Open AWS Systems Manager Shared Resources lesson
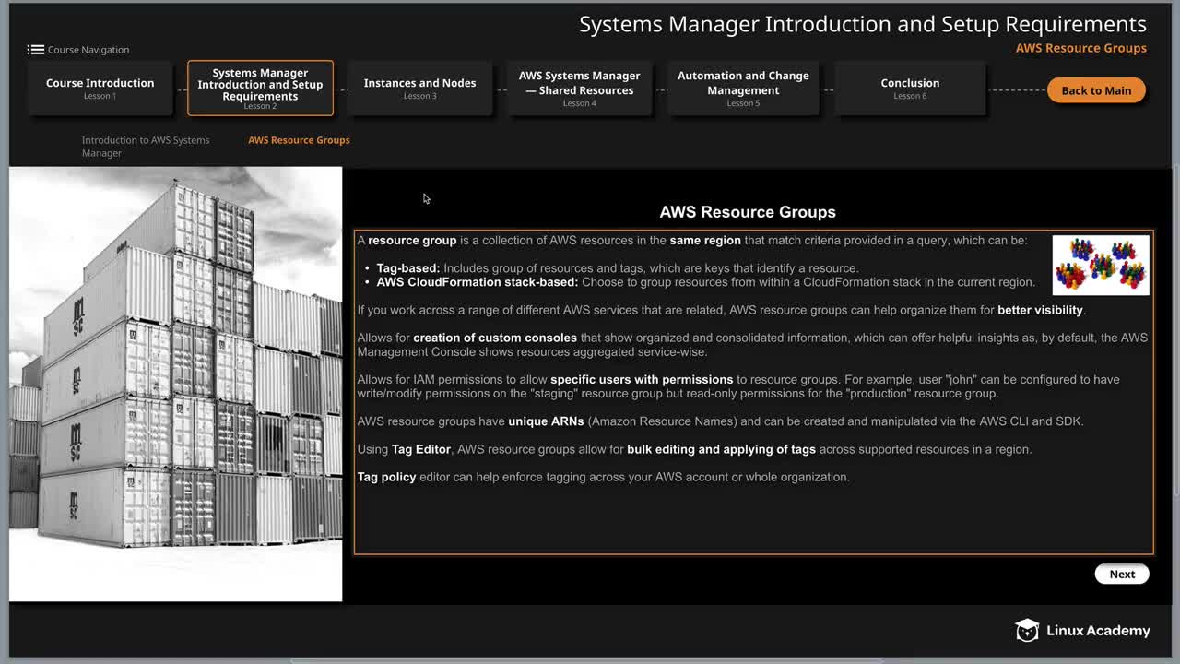Viewport: 1180px width, 664px height. tap(579, 89)
